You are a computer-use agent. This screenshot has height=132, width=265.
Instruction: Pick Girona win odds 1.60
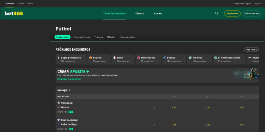click(242, 108)
